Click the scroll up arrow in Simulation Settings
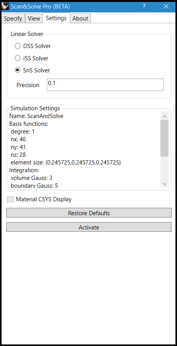The image size is (177, 346). pos(164,116)
